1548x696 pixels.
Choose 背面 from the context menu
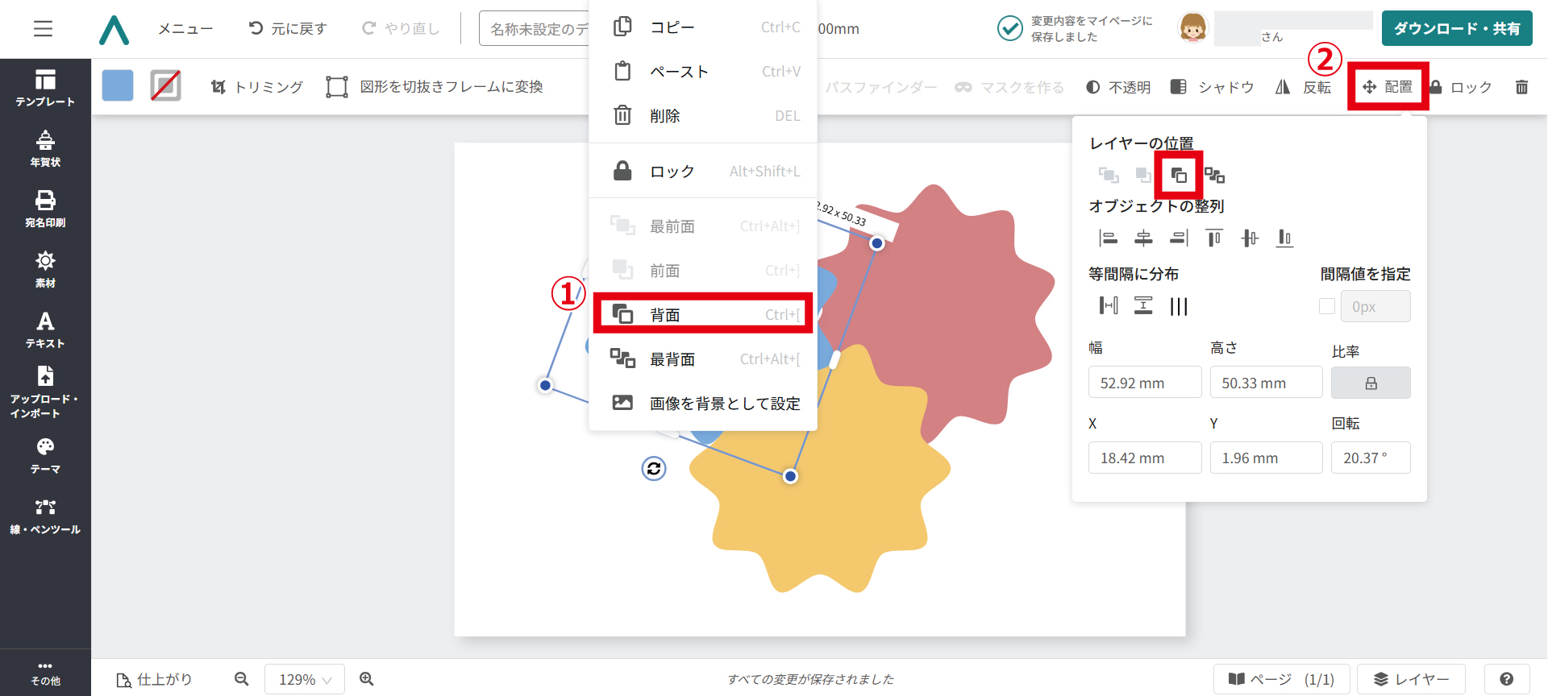pos(702,314)
